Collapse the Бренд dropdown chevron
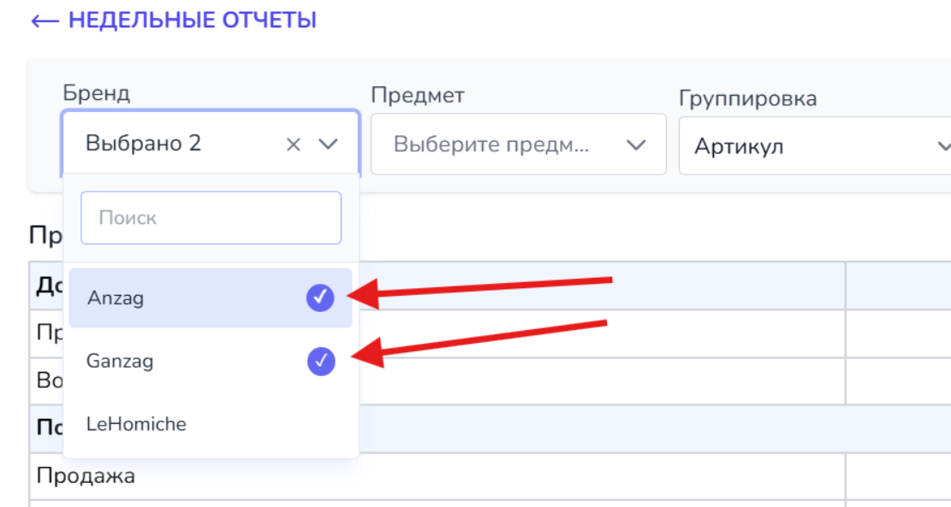Screen dimensions: 951x507 (x=329, y=144)
